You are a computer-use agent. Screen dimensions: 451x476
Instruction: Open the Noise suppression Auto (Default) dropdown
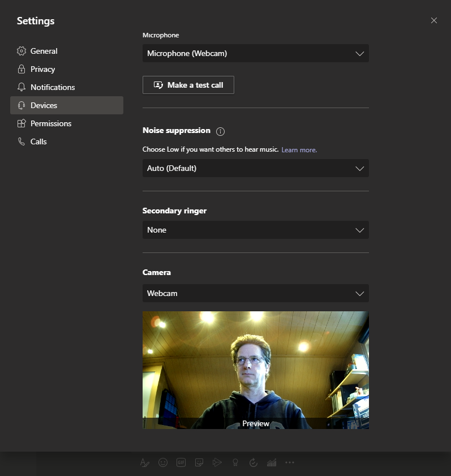[x=255, y=168]
